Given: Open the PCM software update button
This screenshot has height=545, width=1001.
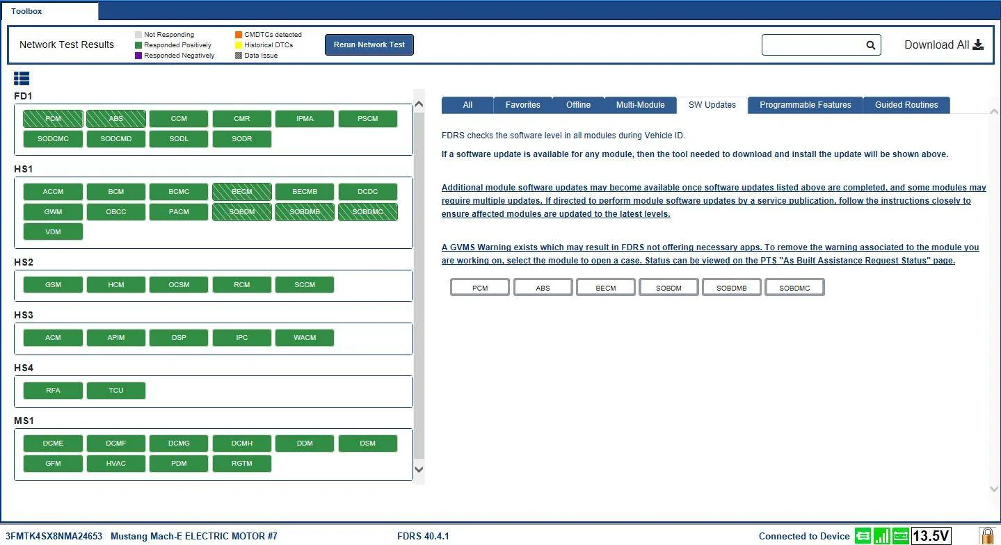Looking at the screenshot, I should (480, 288).
